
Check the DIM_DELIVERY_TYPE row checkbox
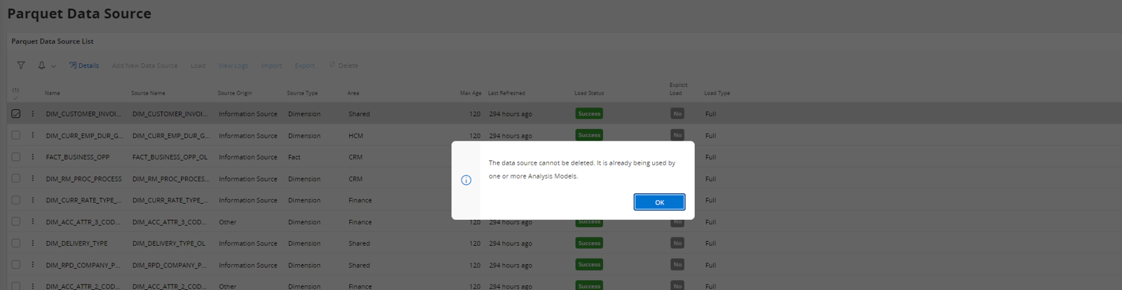click(x=15, y=243)
